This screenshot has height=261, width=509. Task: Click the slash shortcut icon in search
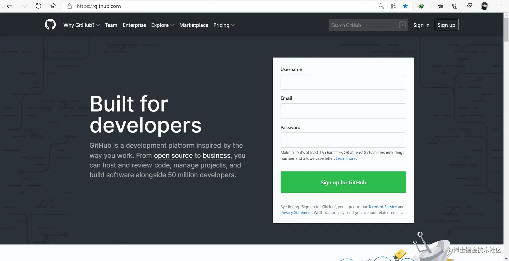[402, 25]
